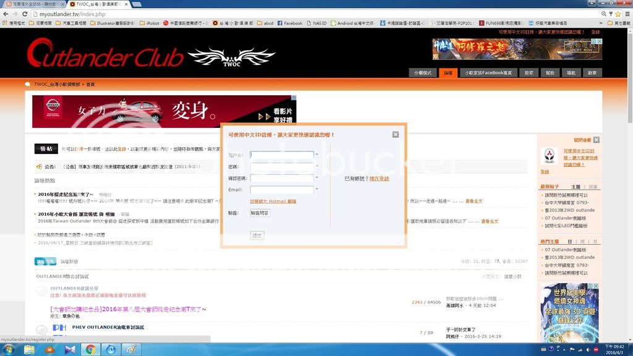The image size is (633, 356).
Task: Open the 3D game ad in the sidebar
Action: pyautogui.click(x=569, y=313)
